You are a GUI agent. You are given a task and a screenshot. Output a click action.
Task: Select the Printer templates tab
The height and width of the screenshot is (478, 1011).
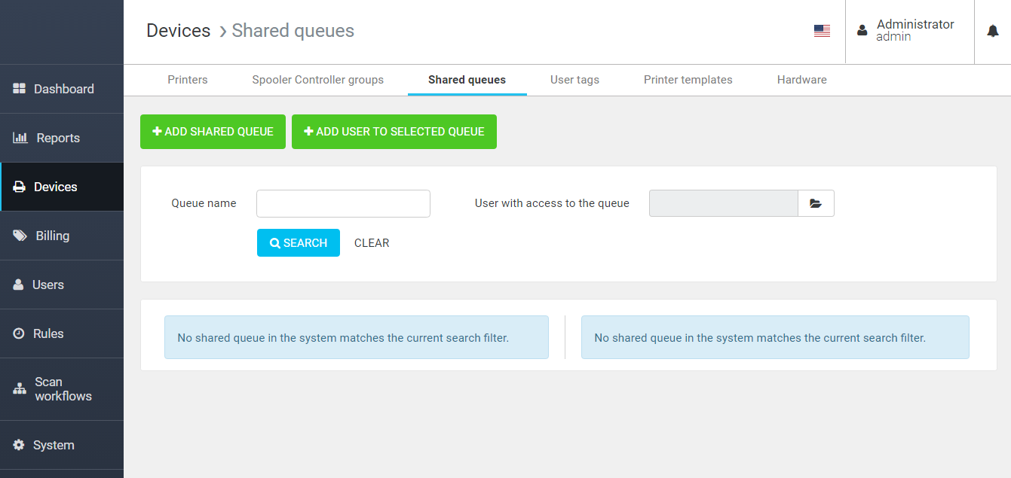[688, 80]
